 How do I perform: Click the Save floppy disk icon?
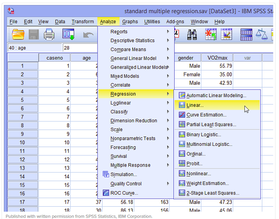(33, 34)
